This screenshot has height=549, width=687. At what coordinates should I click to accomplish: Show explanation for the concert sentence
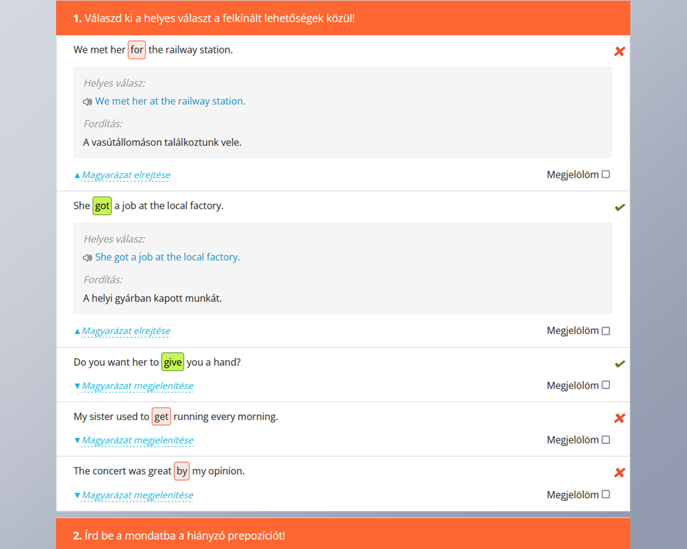click(x=134, y=495)
